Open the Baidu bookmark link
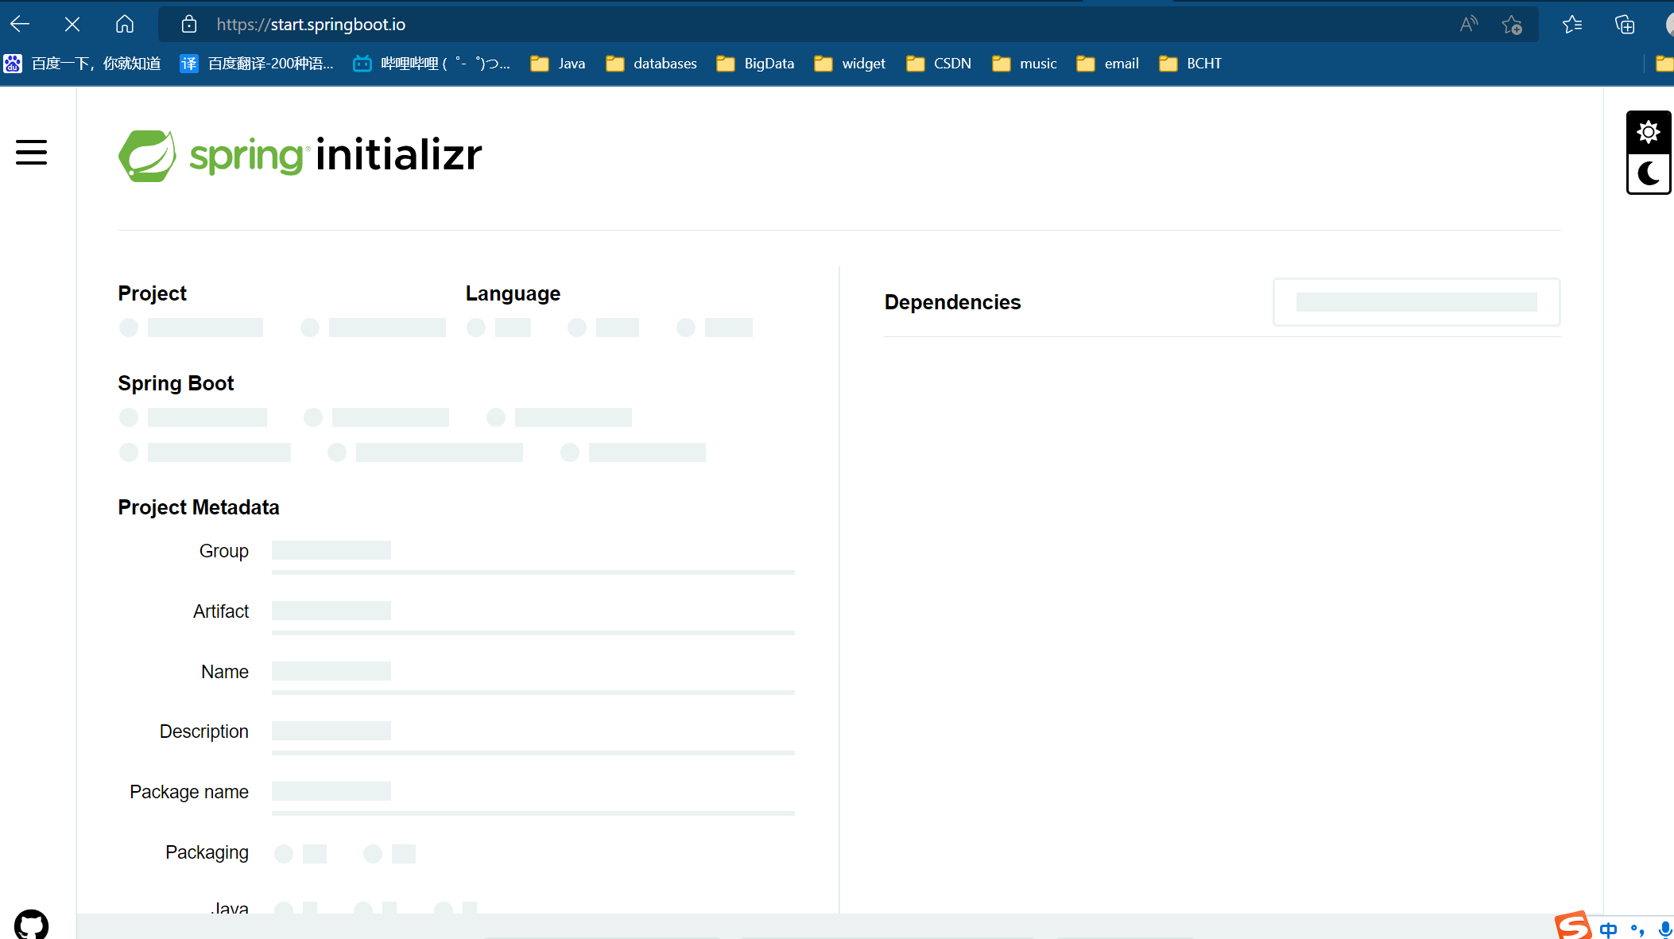The height and width of the screenshot is (939, 1674). [83, 64]
